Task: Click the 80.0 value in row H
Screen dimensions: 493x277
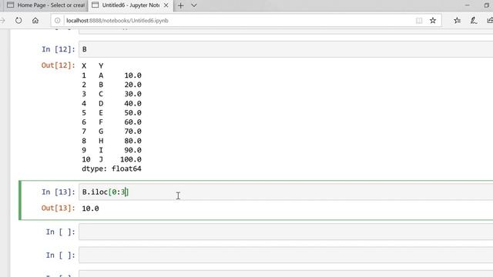Action: [132, 141]
